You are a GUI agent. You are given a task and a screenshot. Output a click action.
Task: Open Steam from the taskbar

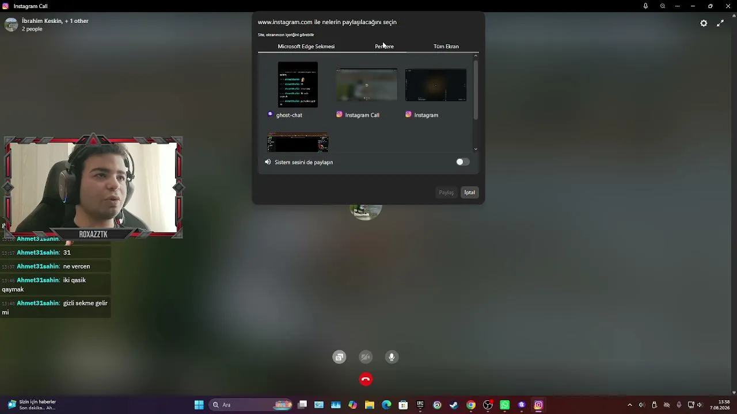pyautogui.click(x=454, y=405)
